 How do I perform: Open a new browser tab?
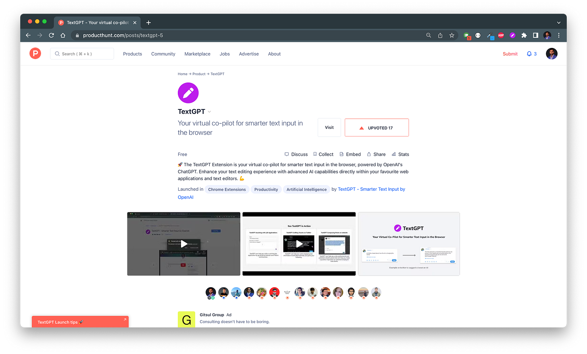pyautogui.click(x=148, y=23)
